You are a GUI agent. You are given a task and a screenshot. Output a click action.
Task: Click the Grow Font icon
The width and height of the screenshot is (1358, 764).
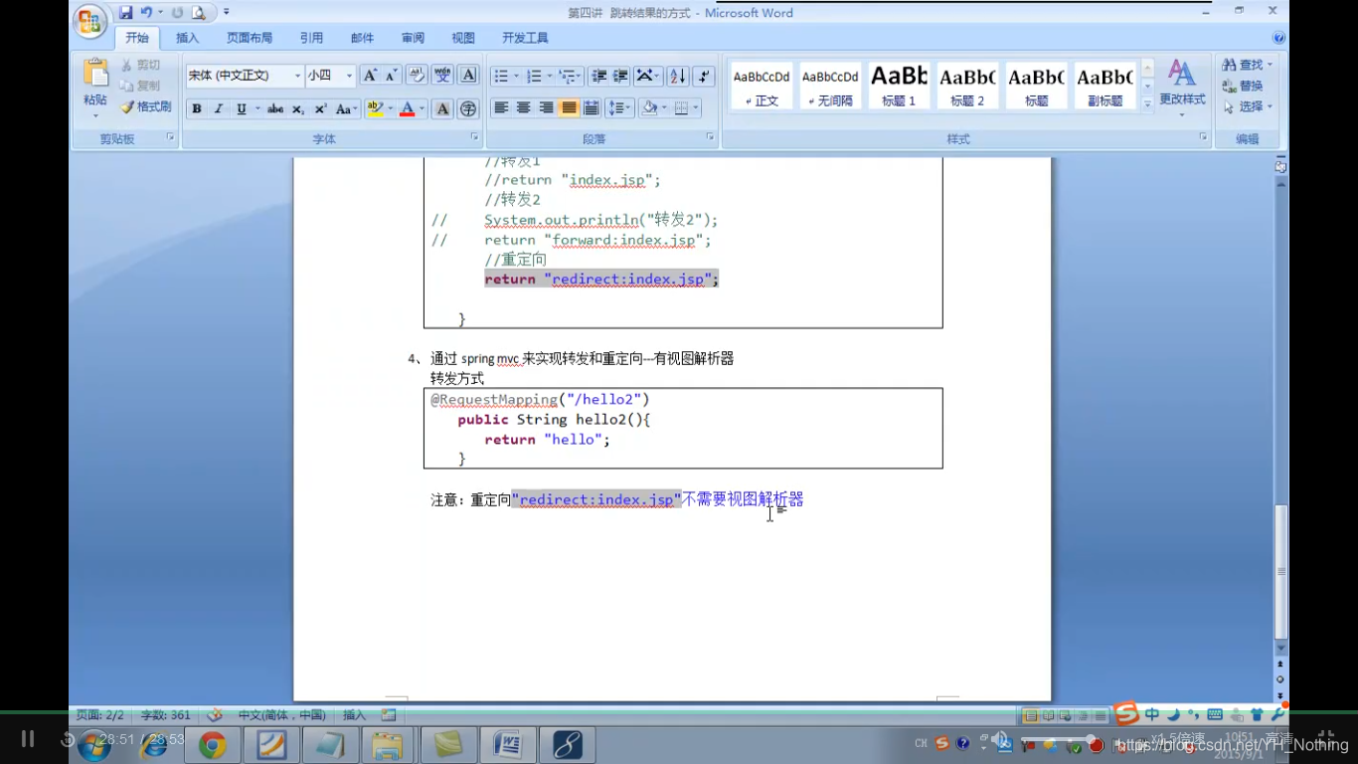click(370, 76)
